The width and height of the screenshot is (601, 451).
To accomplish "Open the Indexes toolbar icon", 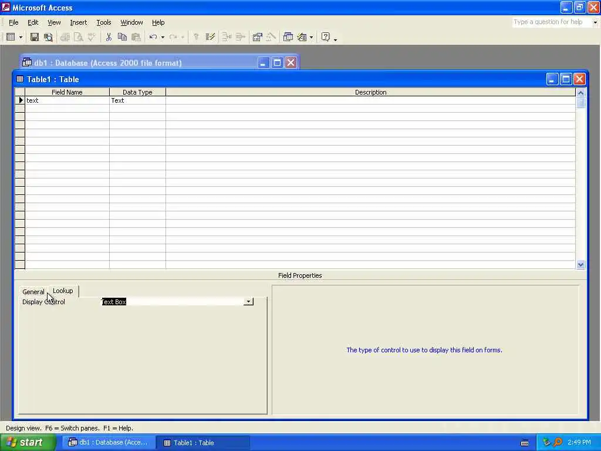I will [210, 37].
